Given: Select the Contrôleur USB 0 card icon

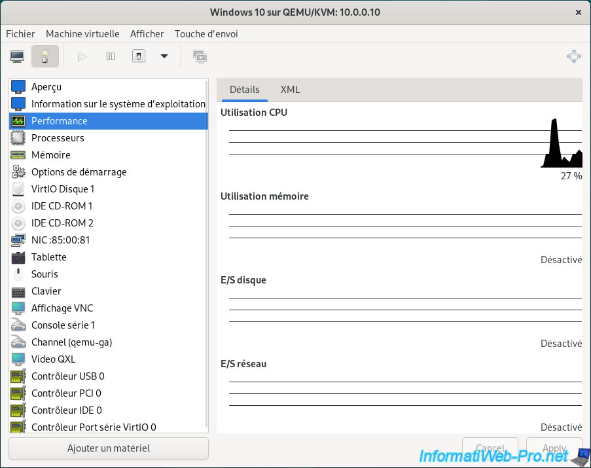Looking at the screenshot, I should point(18,376).
